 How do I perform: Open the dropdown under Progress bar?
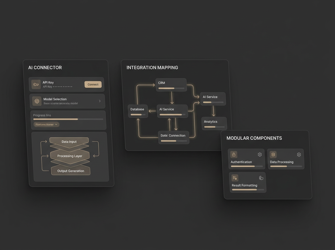point(46,124)
